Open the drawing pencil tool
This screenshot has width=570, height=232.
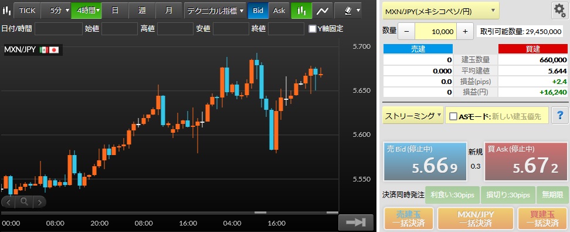(348, 11)
